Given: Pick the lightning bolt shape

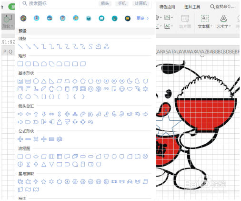Looking at the screenshot, I should tap(138, 89).
